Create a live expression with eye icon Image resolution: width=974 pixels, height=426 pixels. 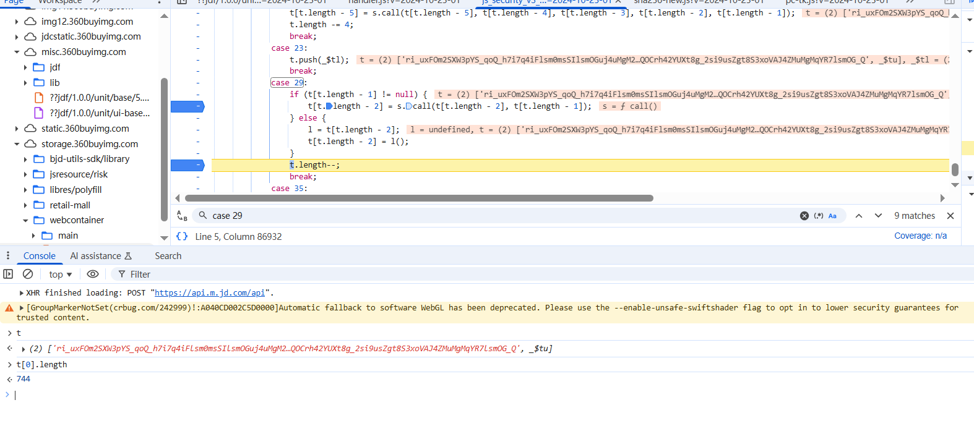click(x=93, y=274)
